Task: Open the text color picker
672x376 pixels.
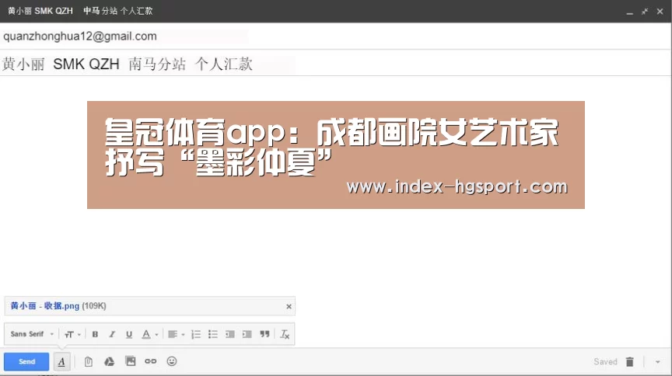Action: [149, 335]
